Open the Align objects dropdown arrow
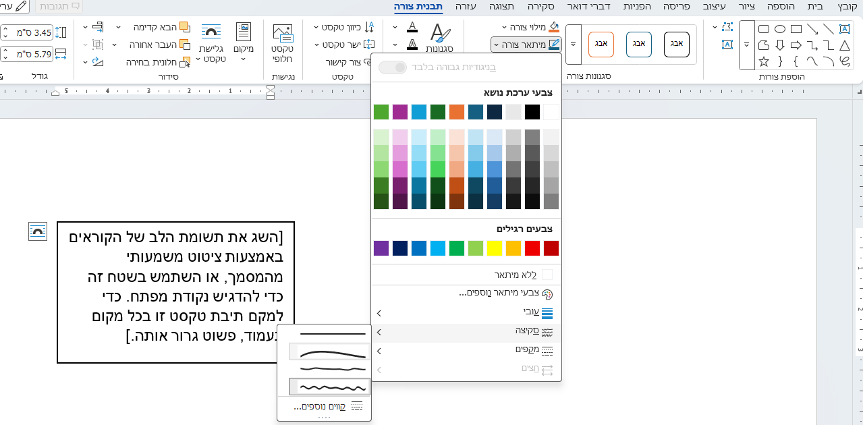The height and width of the screenshot is (425, 863). pos(86,27)
